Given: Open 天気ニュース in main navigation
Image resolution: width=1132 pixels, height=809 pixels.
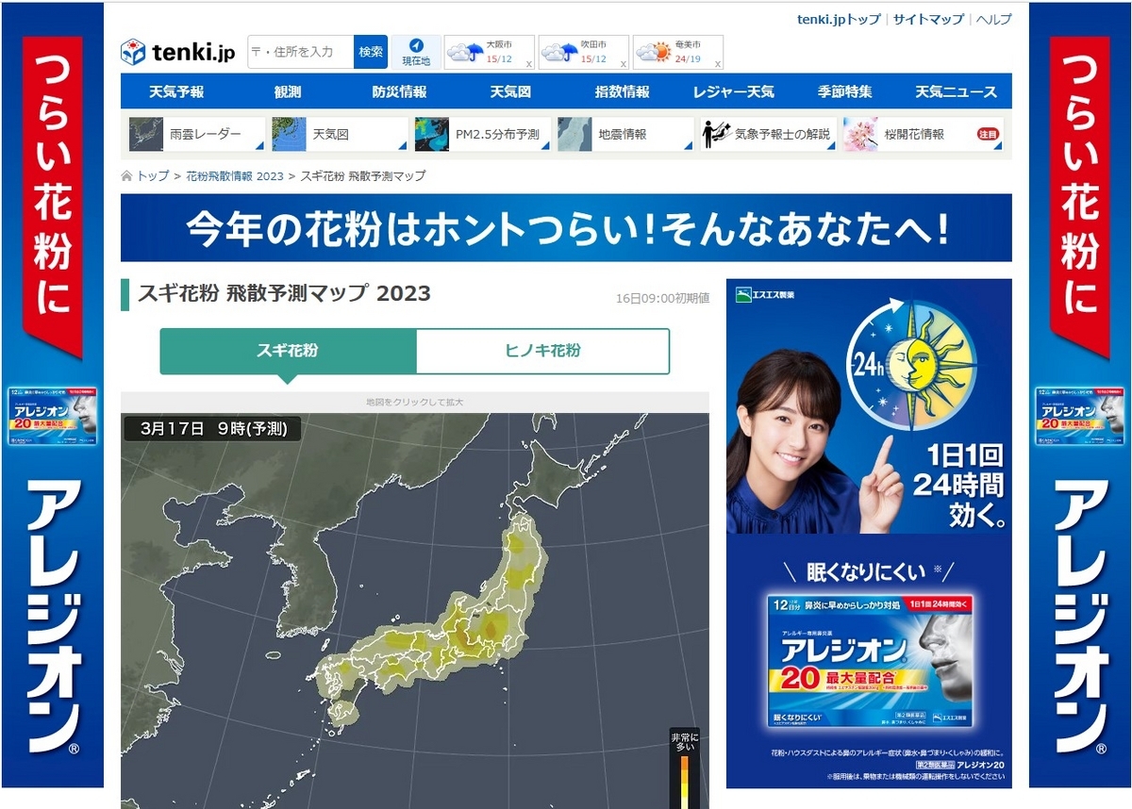Looking at the screenshot, I should coord(956,91).
